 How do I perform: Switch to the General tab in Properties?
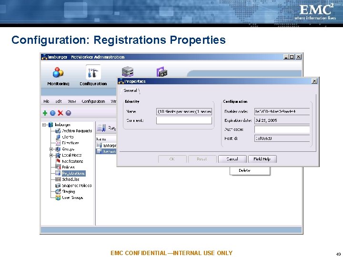[x=131, y=90]
